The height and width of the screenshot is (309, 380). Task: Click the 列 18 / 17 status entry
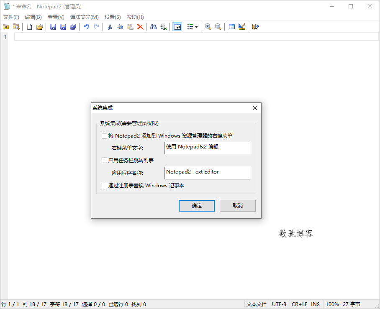click(34, 304)
